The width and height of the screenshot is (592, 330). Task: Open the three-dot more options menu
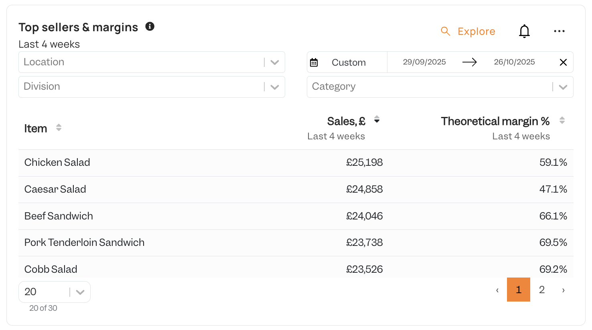(x=559, y=31)
